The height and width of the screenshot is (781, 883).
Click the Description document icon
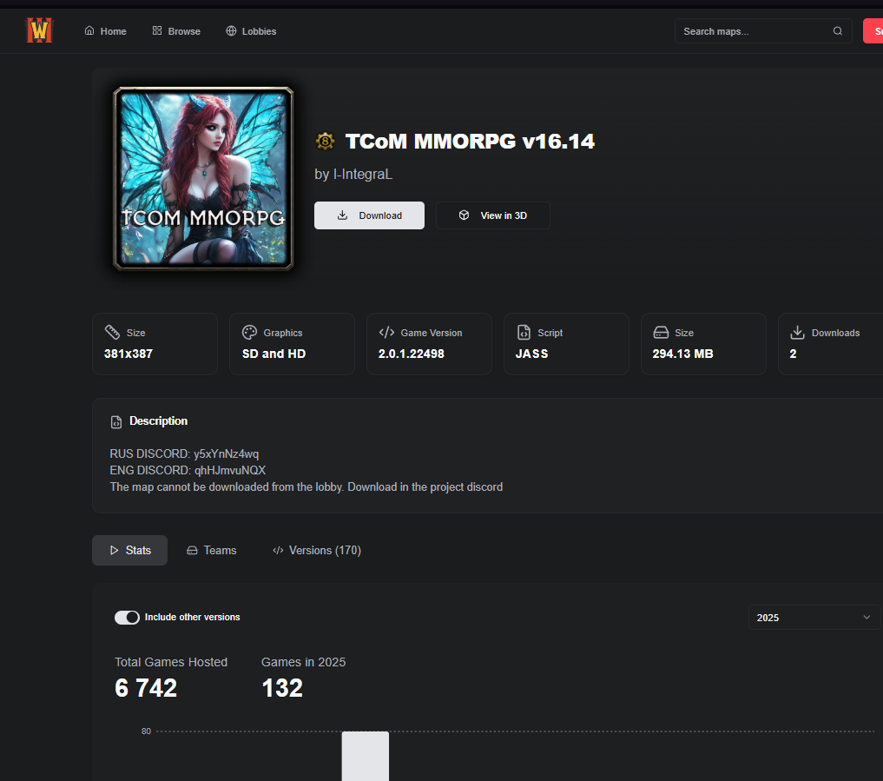pos(116,421)
